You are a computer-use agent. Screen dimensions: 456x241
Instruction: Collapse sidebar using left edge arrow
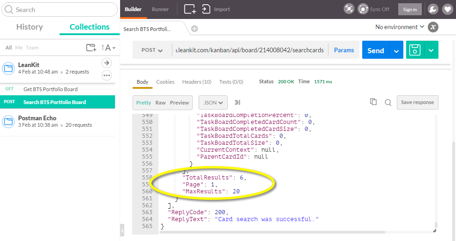tap(122, 230)
